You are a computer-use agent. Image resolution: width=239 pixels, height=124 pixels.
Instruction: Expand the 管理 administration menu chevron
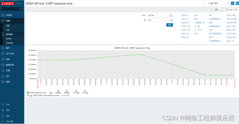tap(22, 82)
